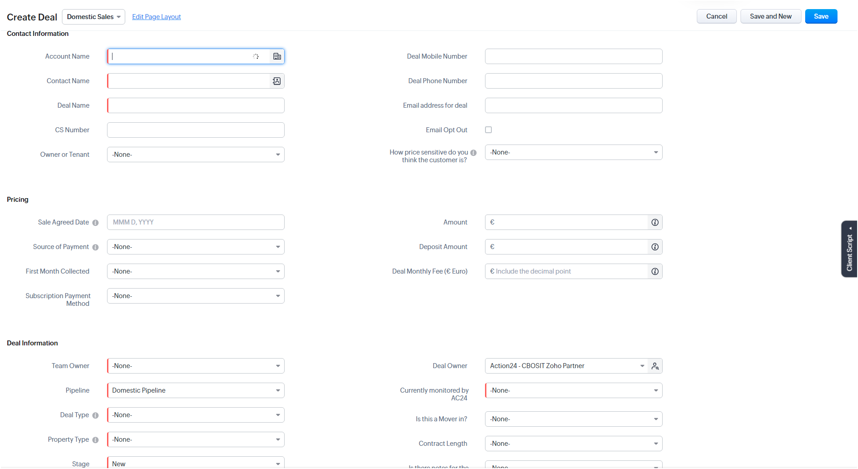Click the Deposit Amount info icon
Viewport: 858px width, 469px height.
click(x=655, y=247)
